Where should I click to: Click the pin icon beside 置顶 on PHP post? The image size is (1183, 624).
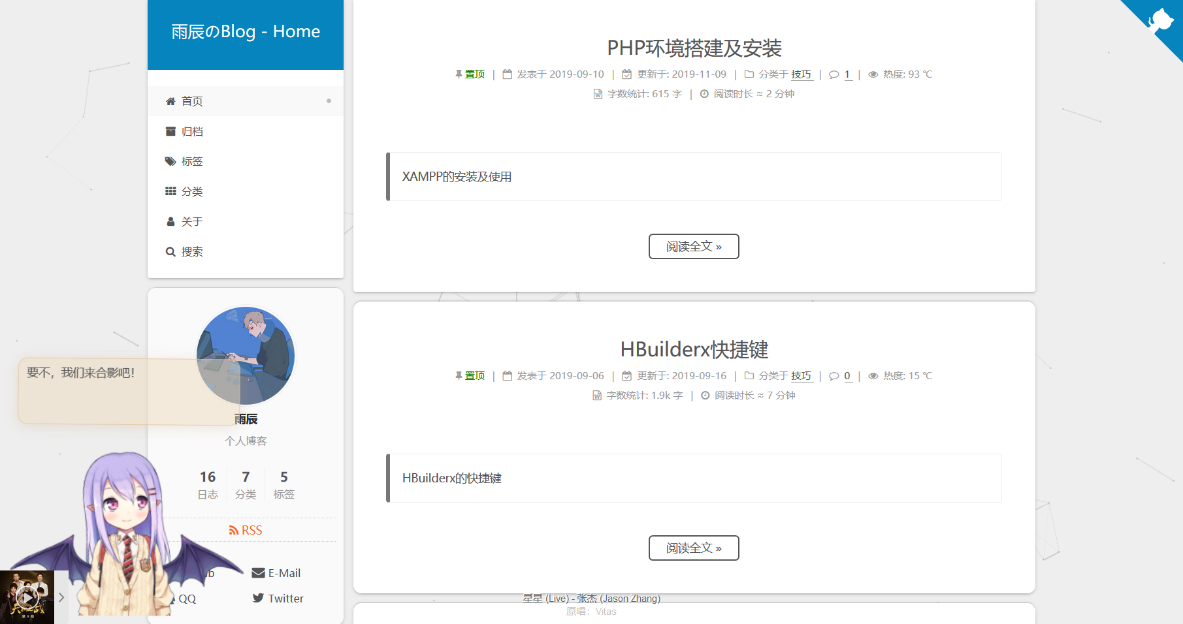[x=459, y=74]
